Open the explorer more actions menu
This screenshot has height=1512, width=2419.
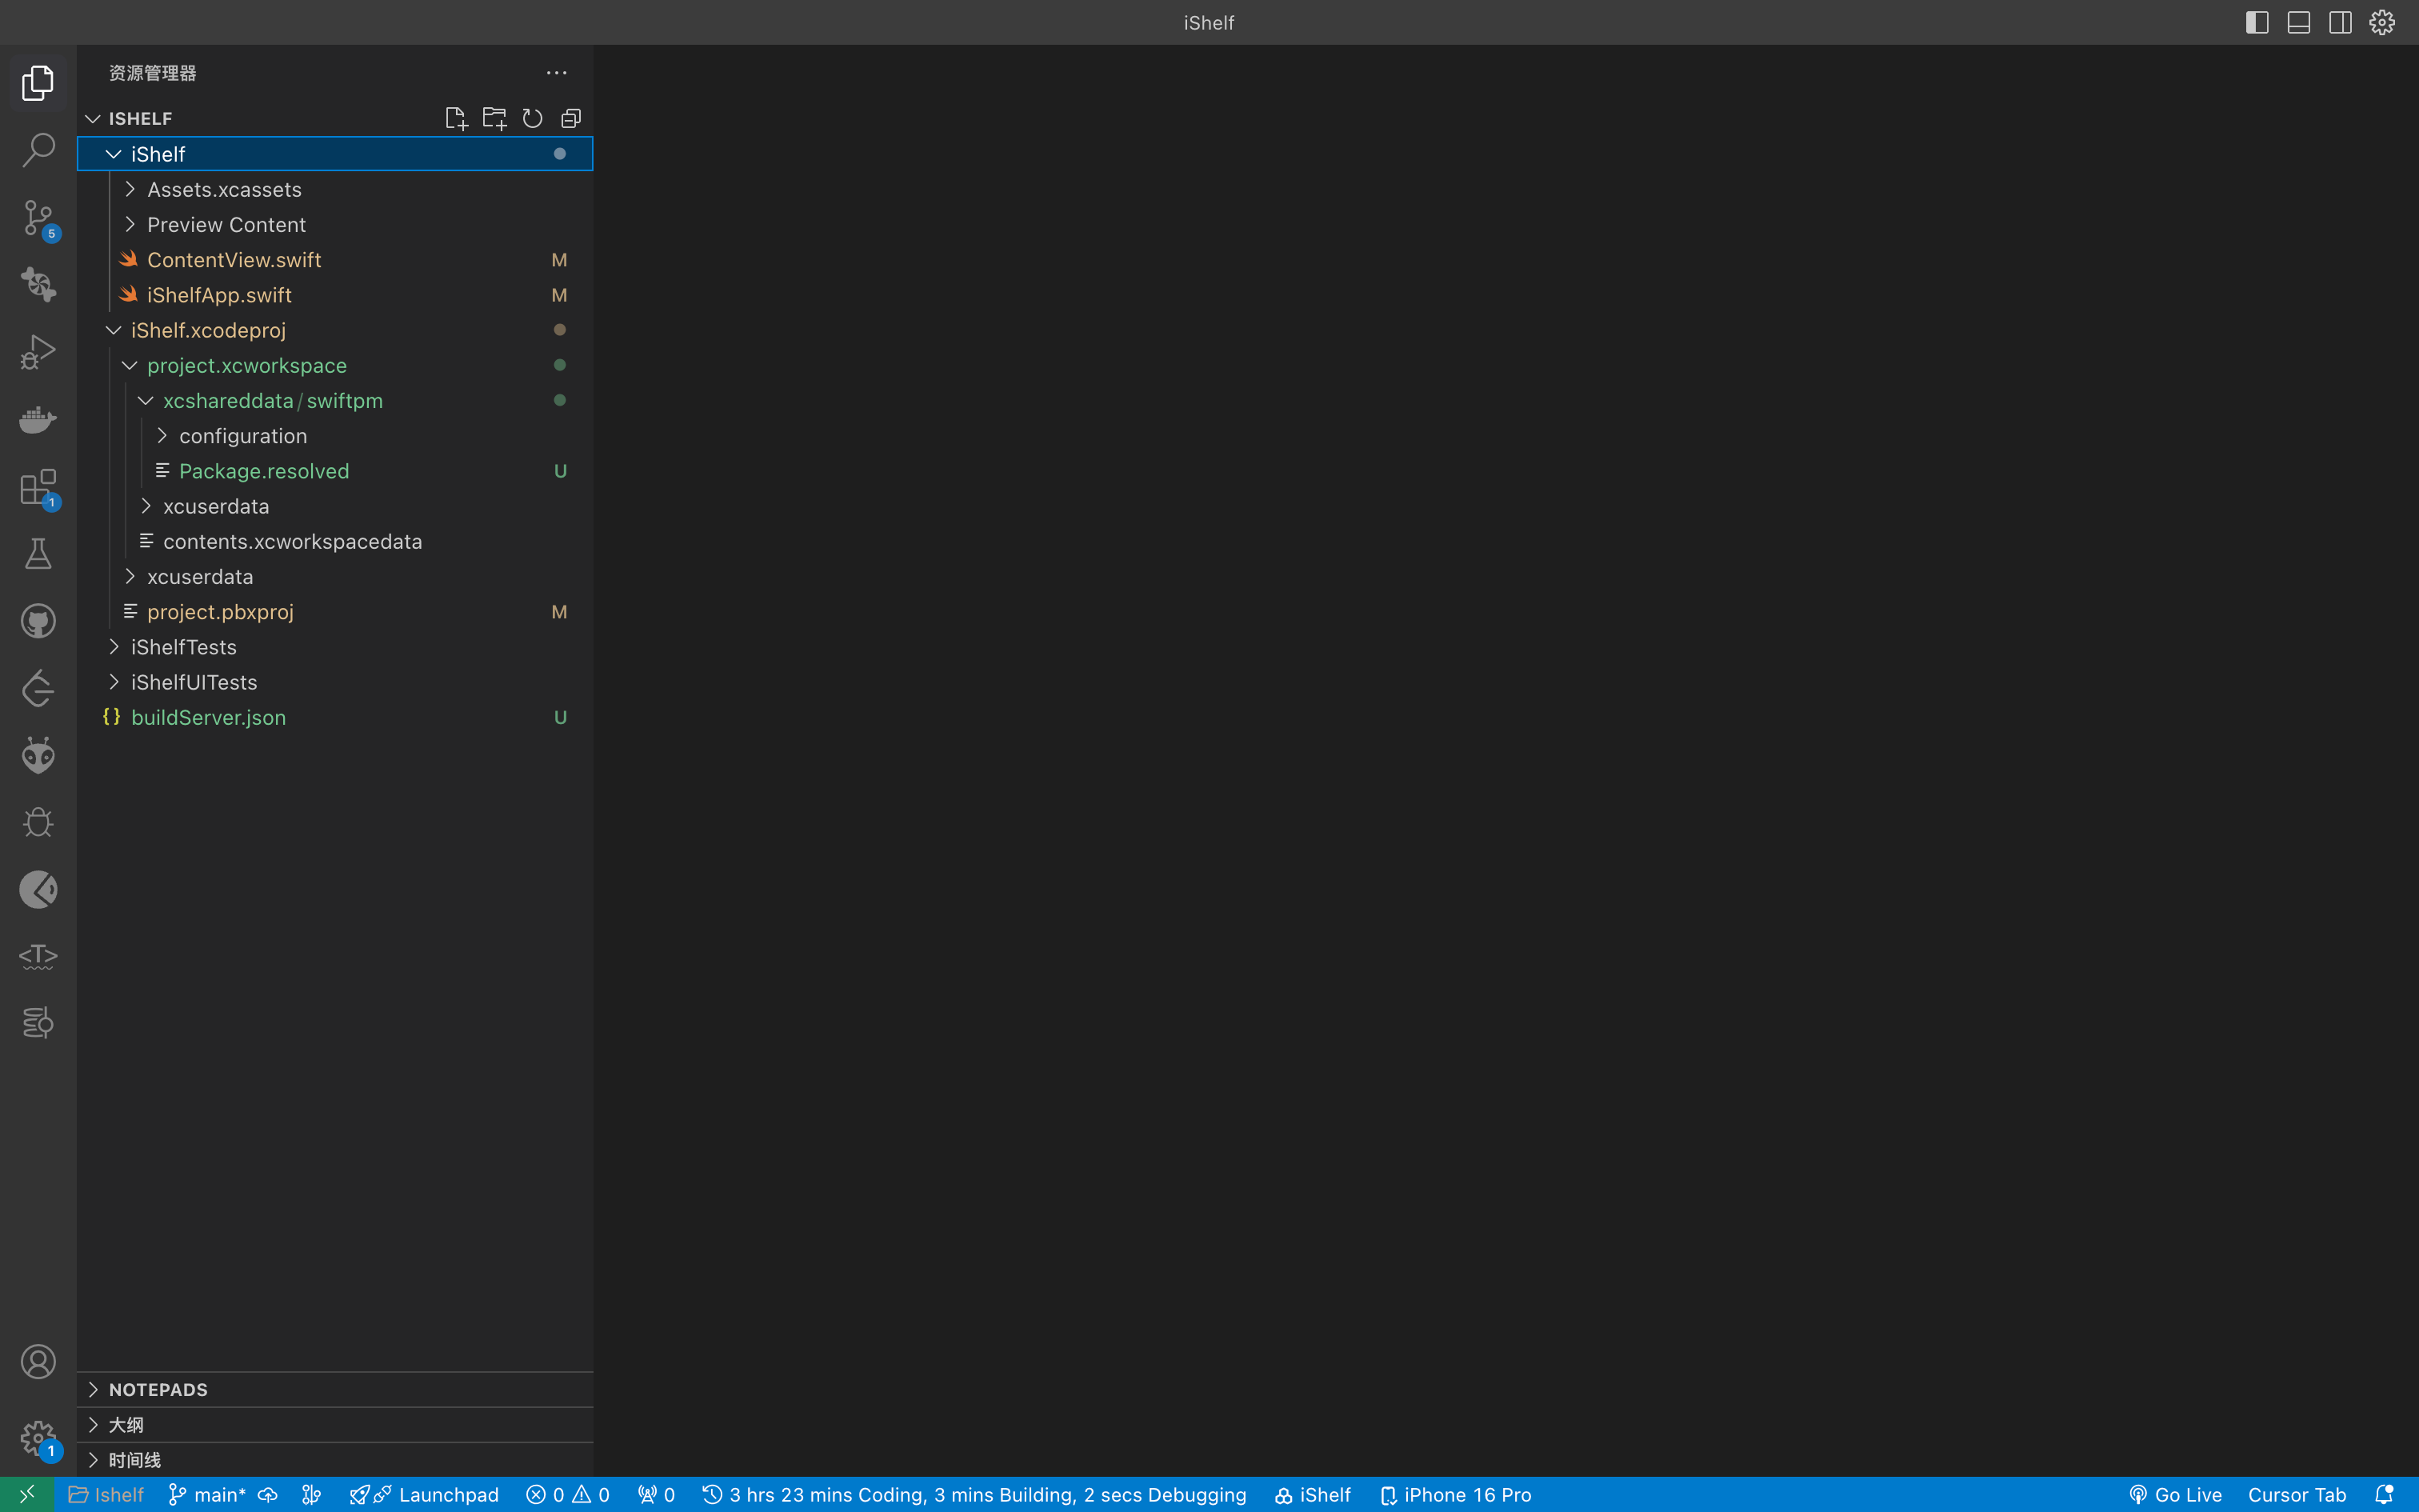[x=557, y=73]
